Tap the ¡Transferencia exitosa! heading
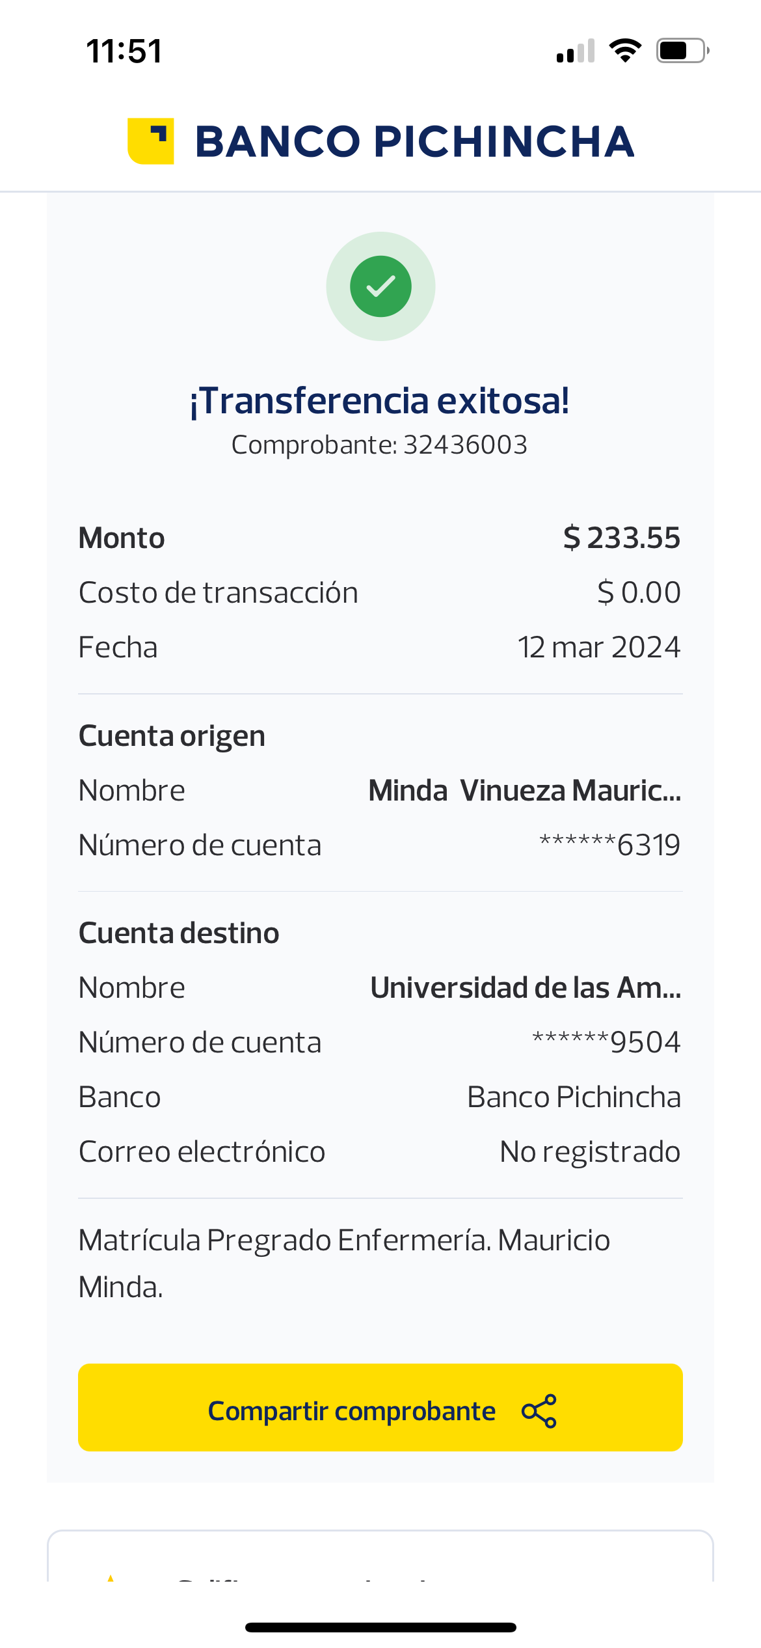This screenshot has height=1648, width=761. coord(380,401)
